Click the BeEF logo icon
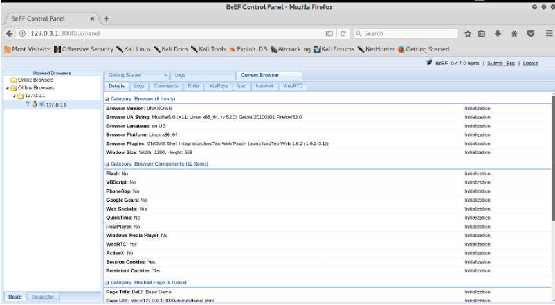 click(429, 62)
